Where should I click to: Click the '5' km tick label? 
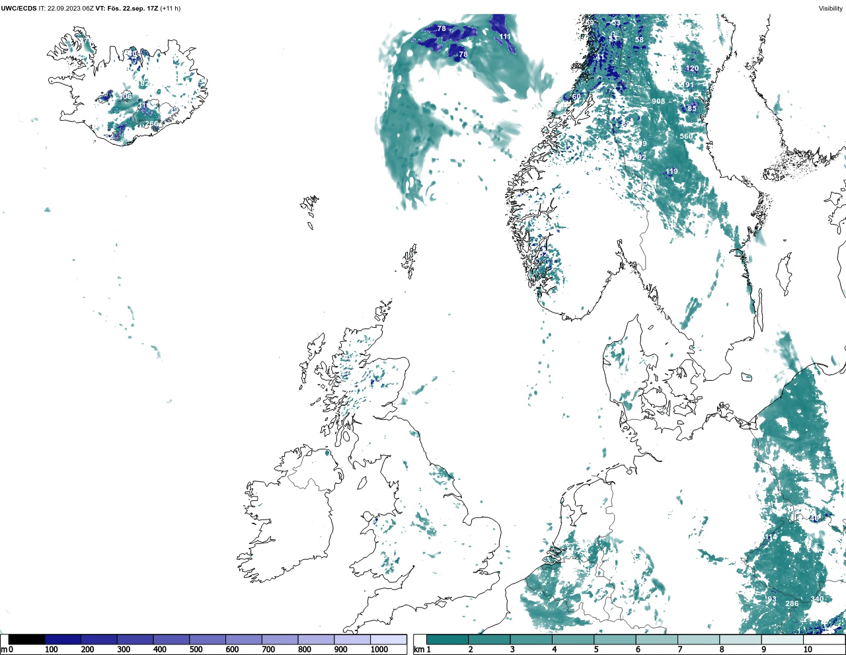coord(596,650)
